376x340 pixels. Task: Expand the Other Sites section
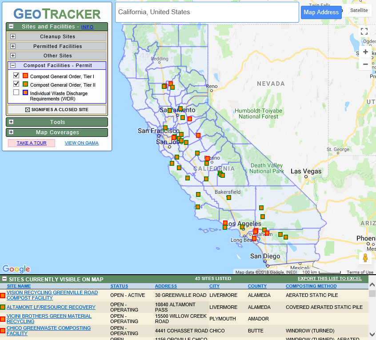pos(13,56)
